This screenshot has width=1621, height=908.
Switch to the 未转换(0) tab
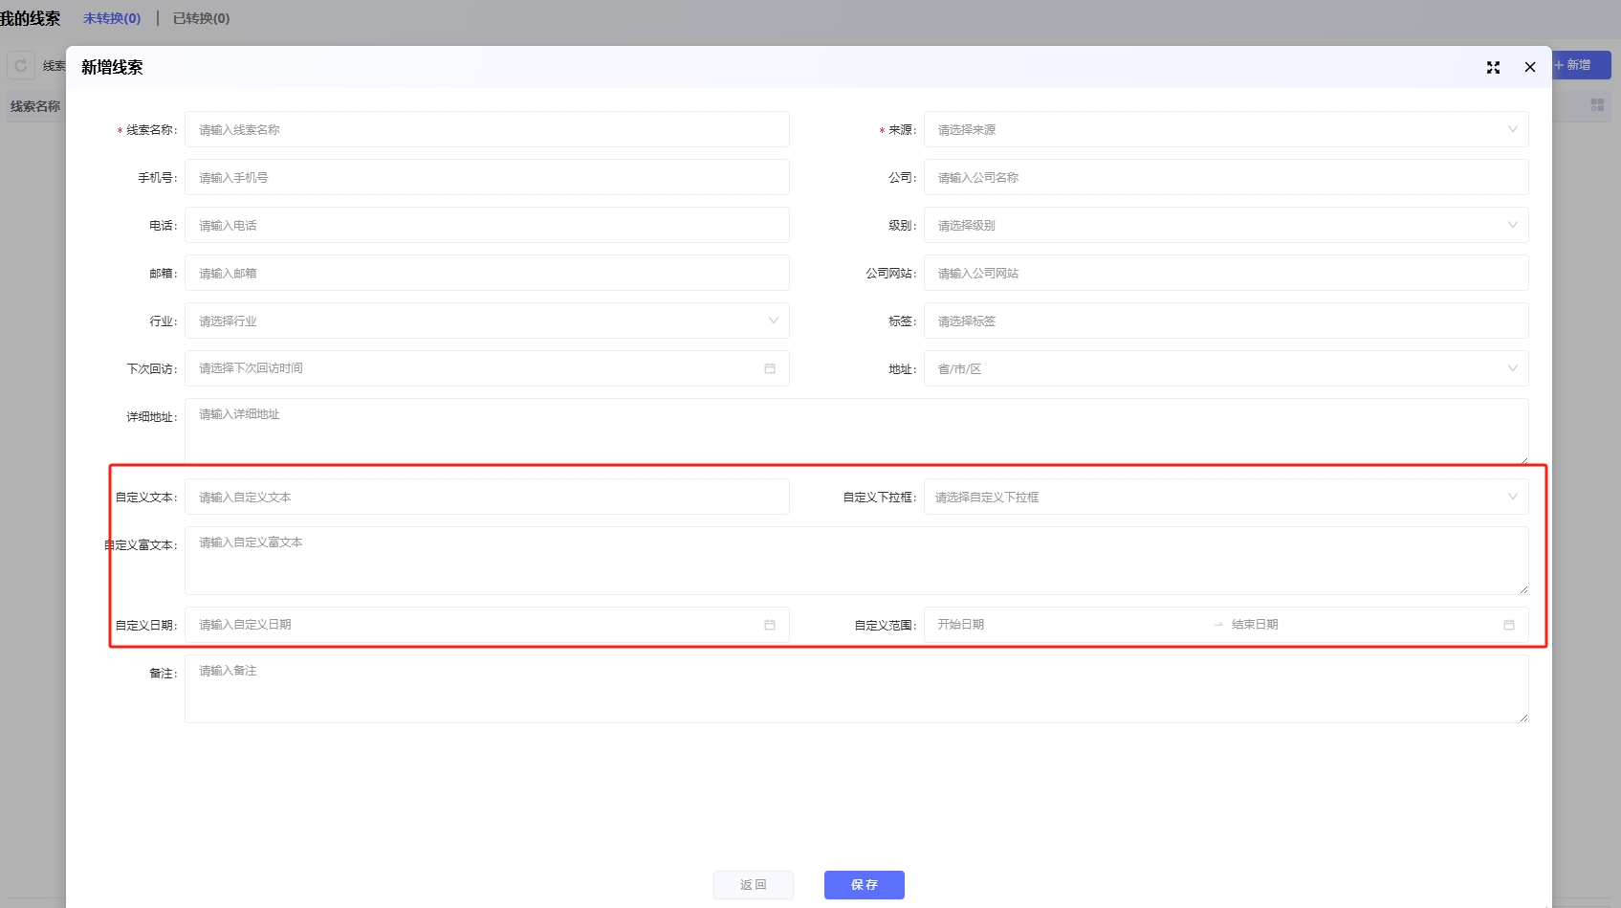(112, 18)
